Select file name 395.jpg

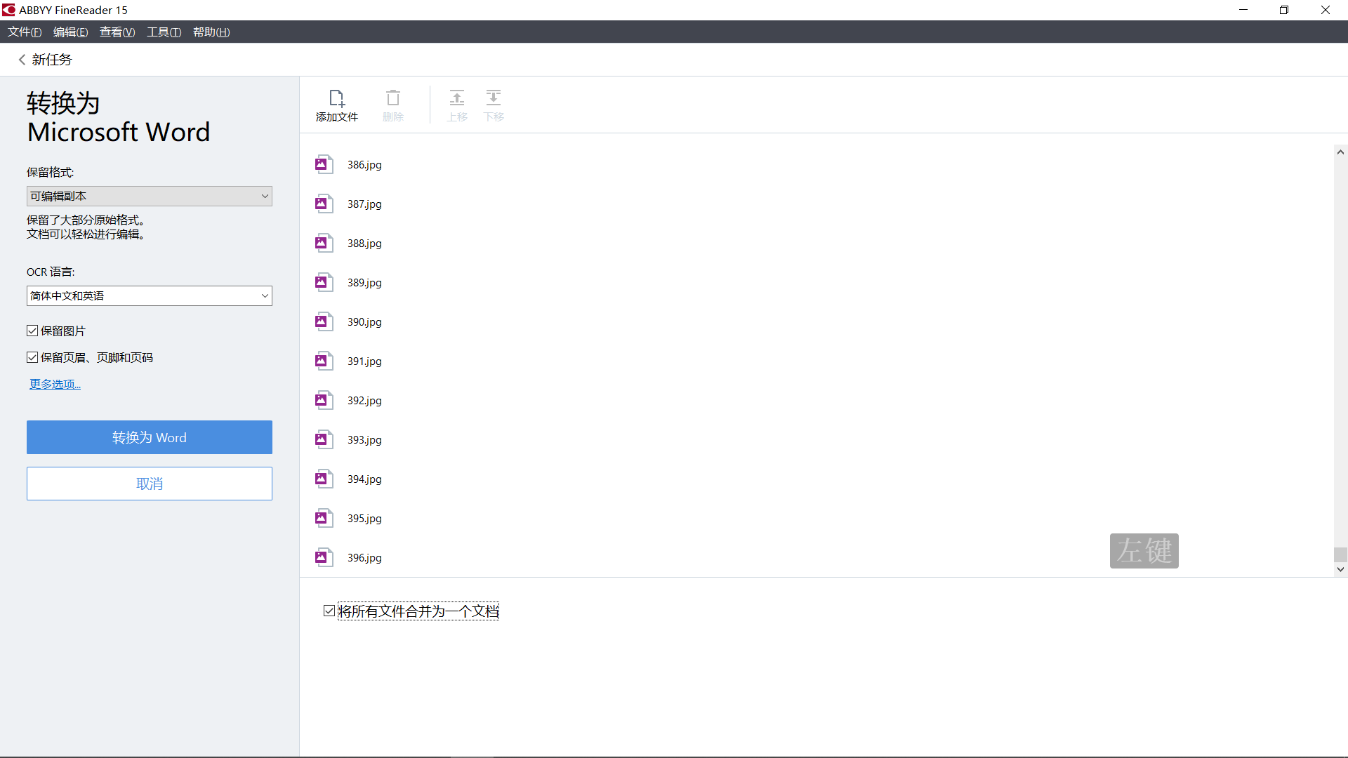(364, 519)
